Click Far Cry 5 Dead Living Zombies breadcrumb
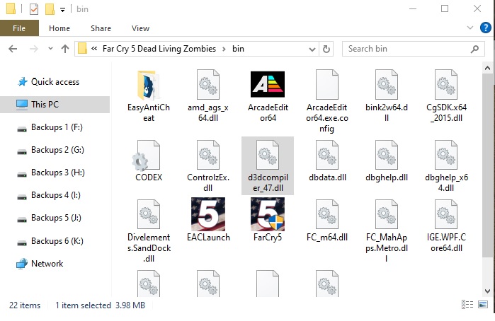495x321 pixels. 159,49
